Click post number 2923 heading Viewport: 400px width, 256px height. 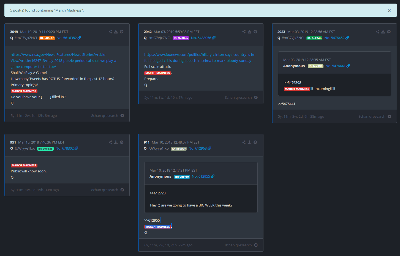281,32
